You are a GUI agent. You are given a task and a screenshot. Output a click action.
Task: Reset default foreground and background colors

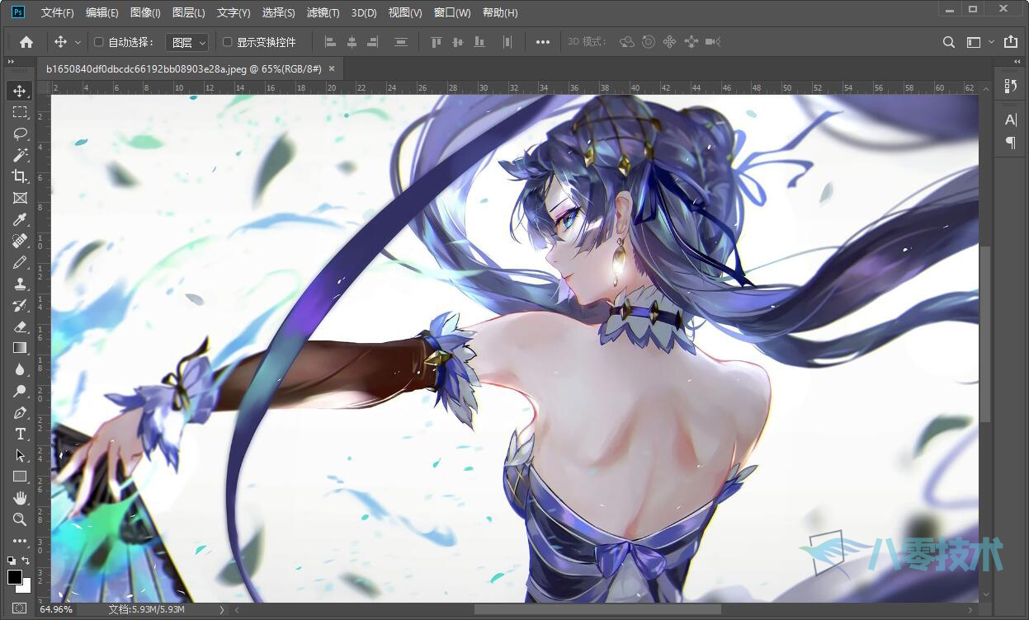point(11,561)
